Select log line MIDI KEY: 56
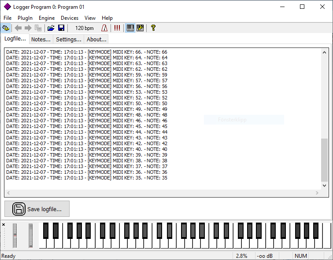 tap(87, 86)
